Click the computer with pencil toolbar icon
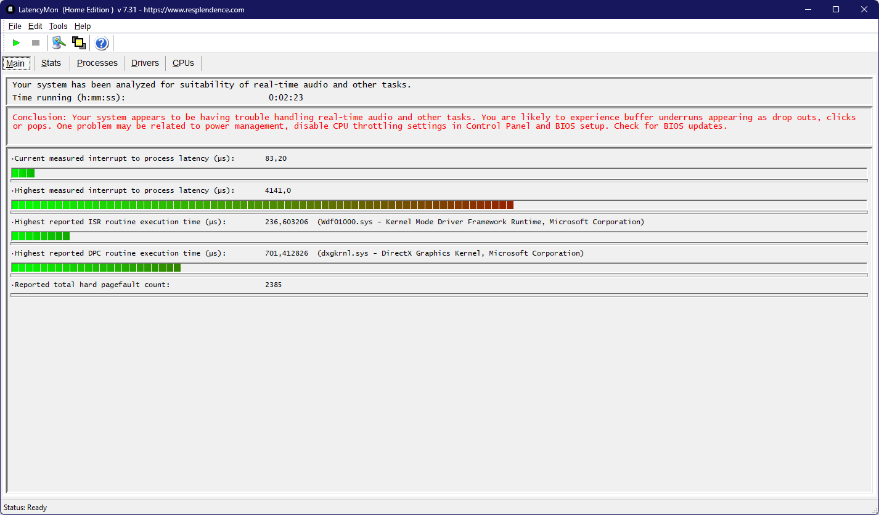Screen dimensions: 879x515 coord(59,43)
